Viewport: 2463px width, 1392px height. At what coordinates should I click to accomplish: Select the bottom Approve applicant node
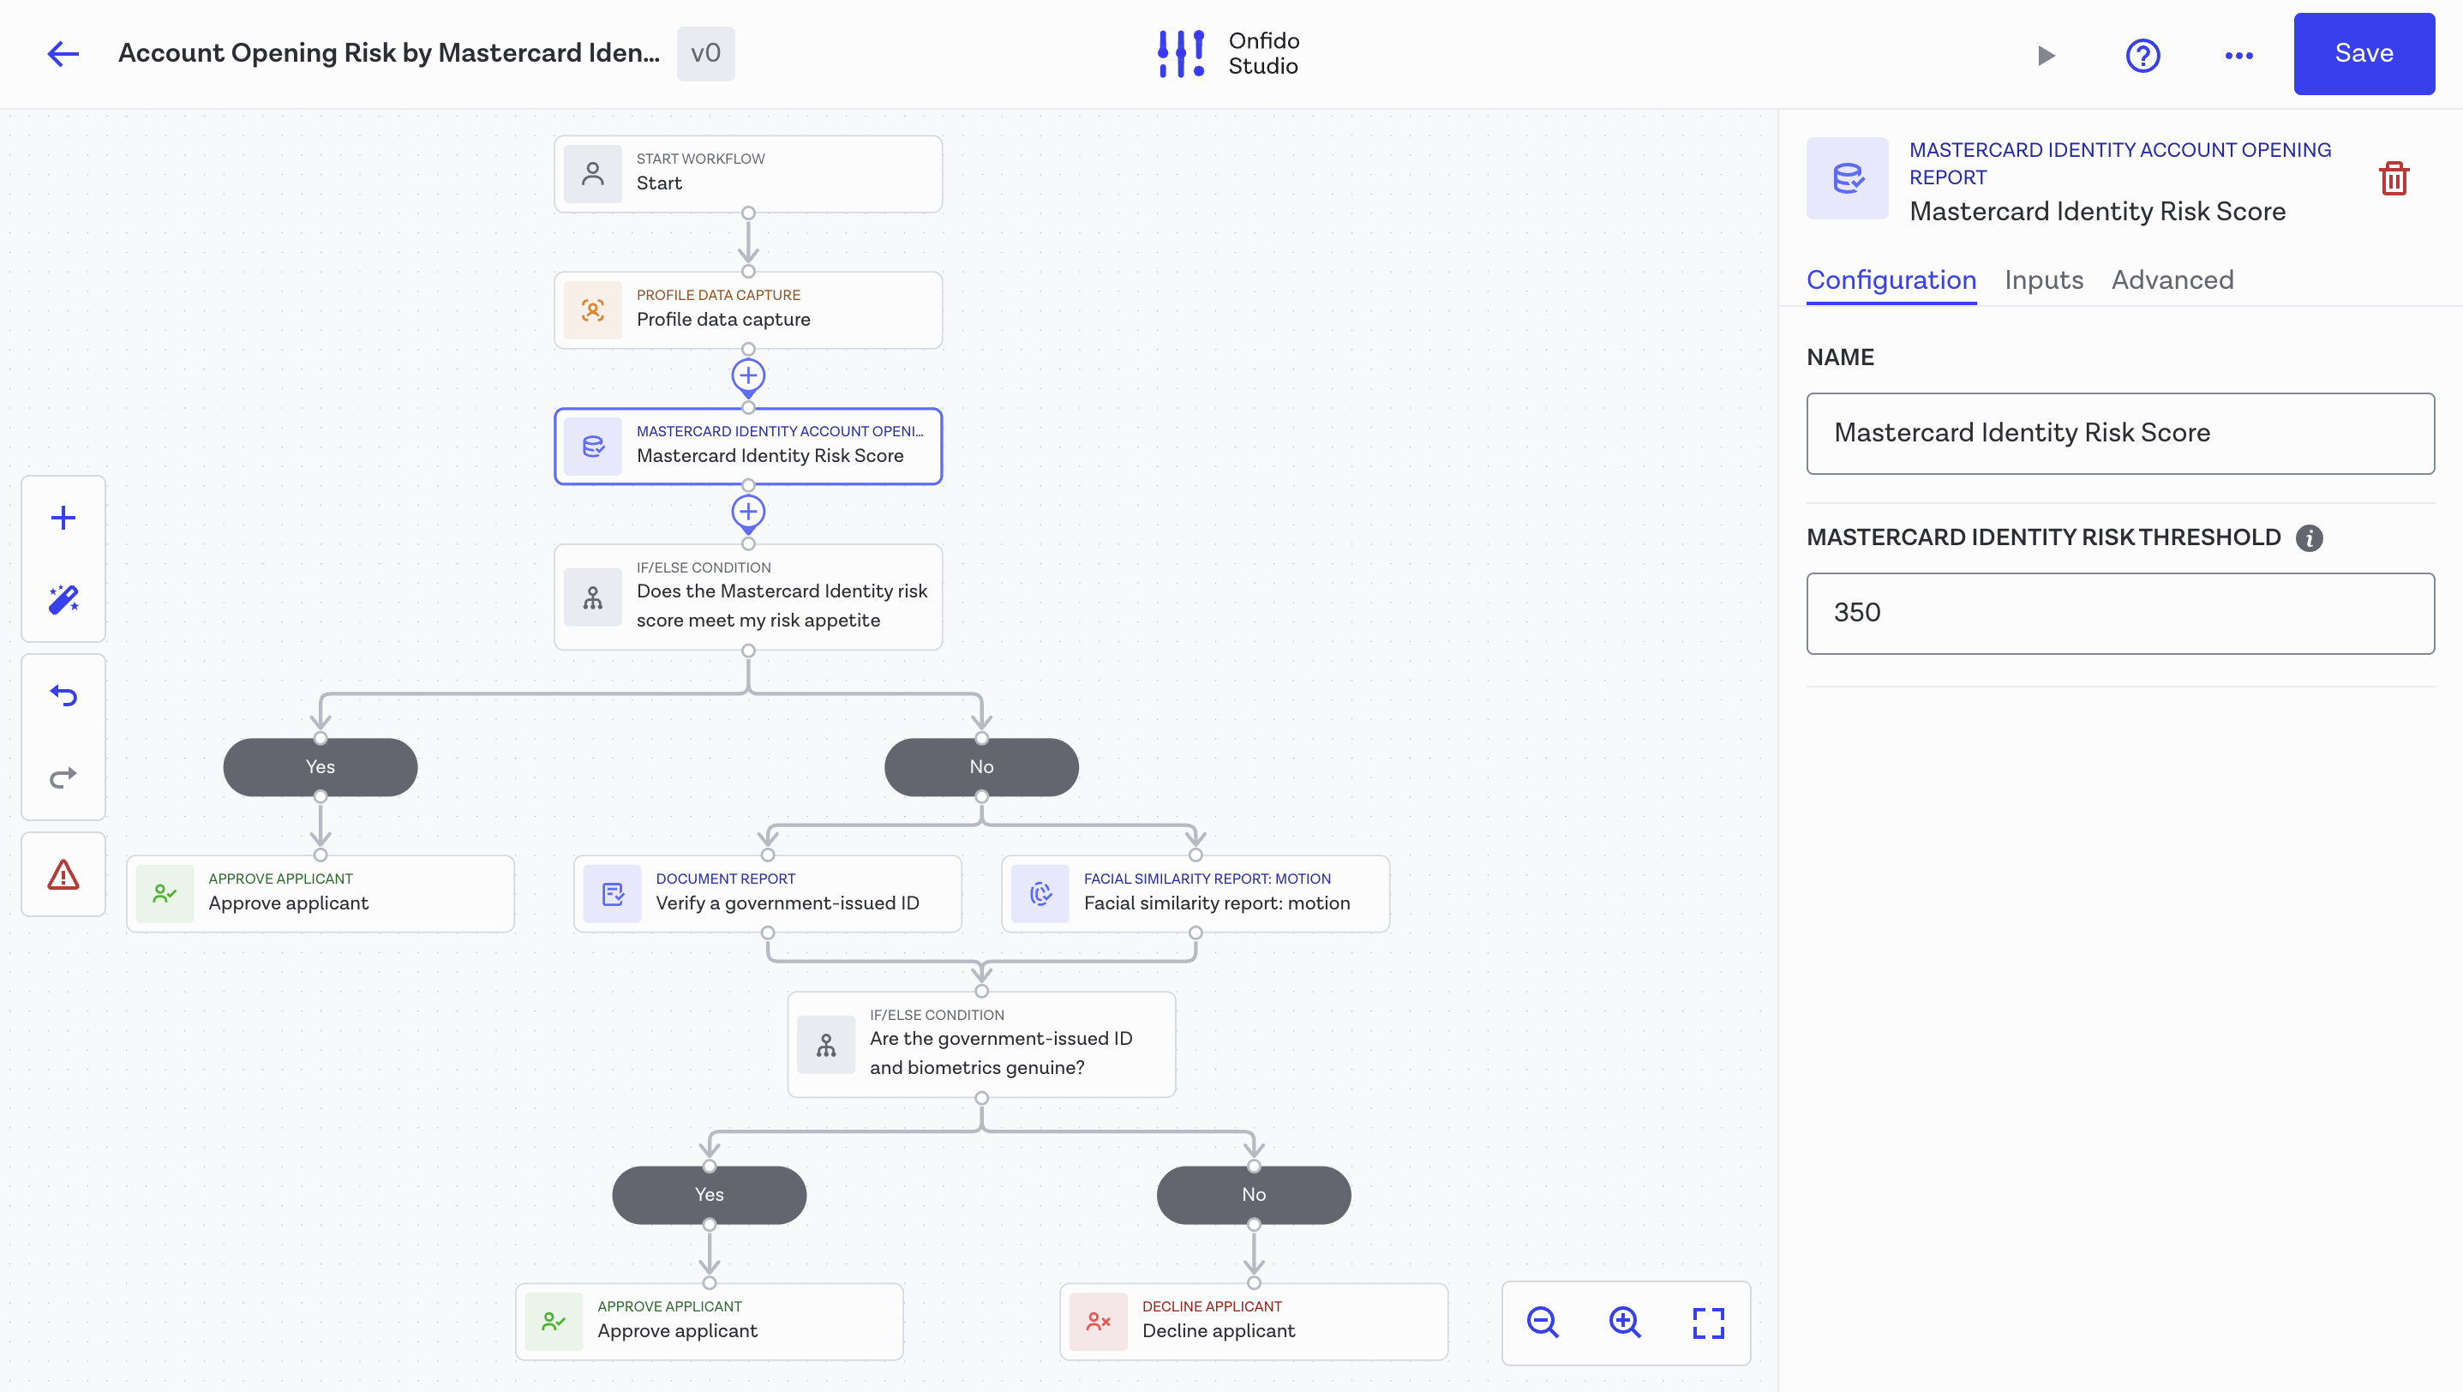(709, 1323)
